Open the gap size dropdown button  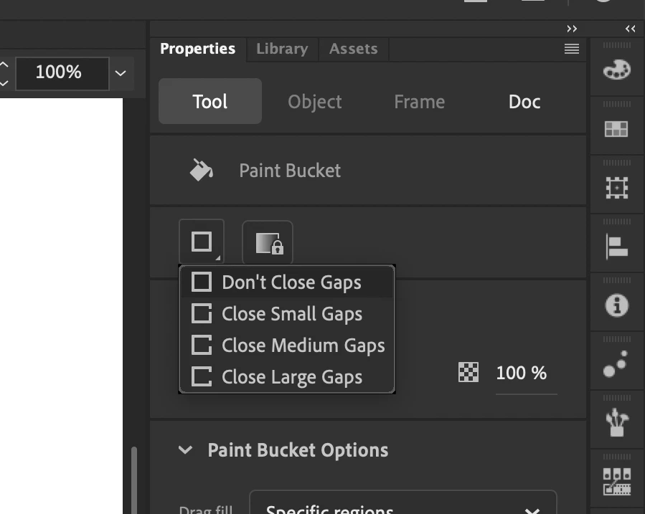(x=202, y=242)
